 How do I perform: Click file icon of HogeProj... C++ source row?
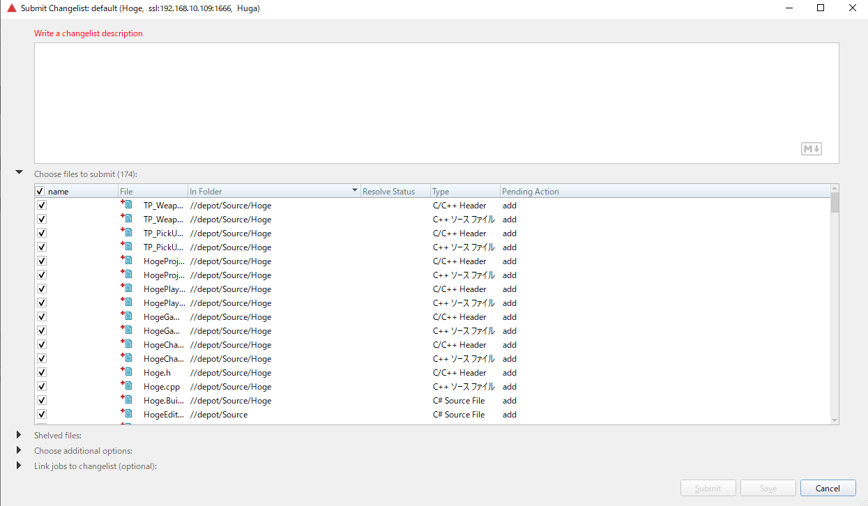127,274
